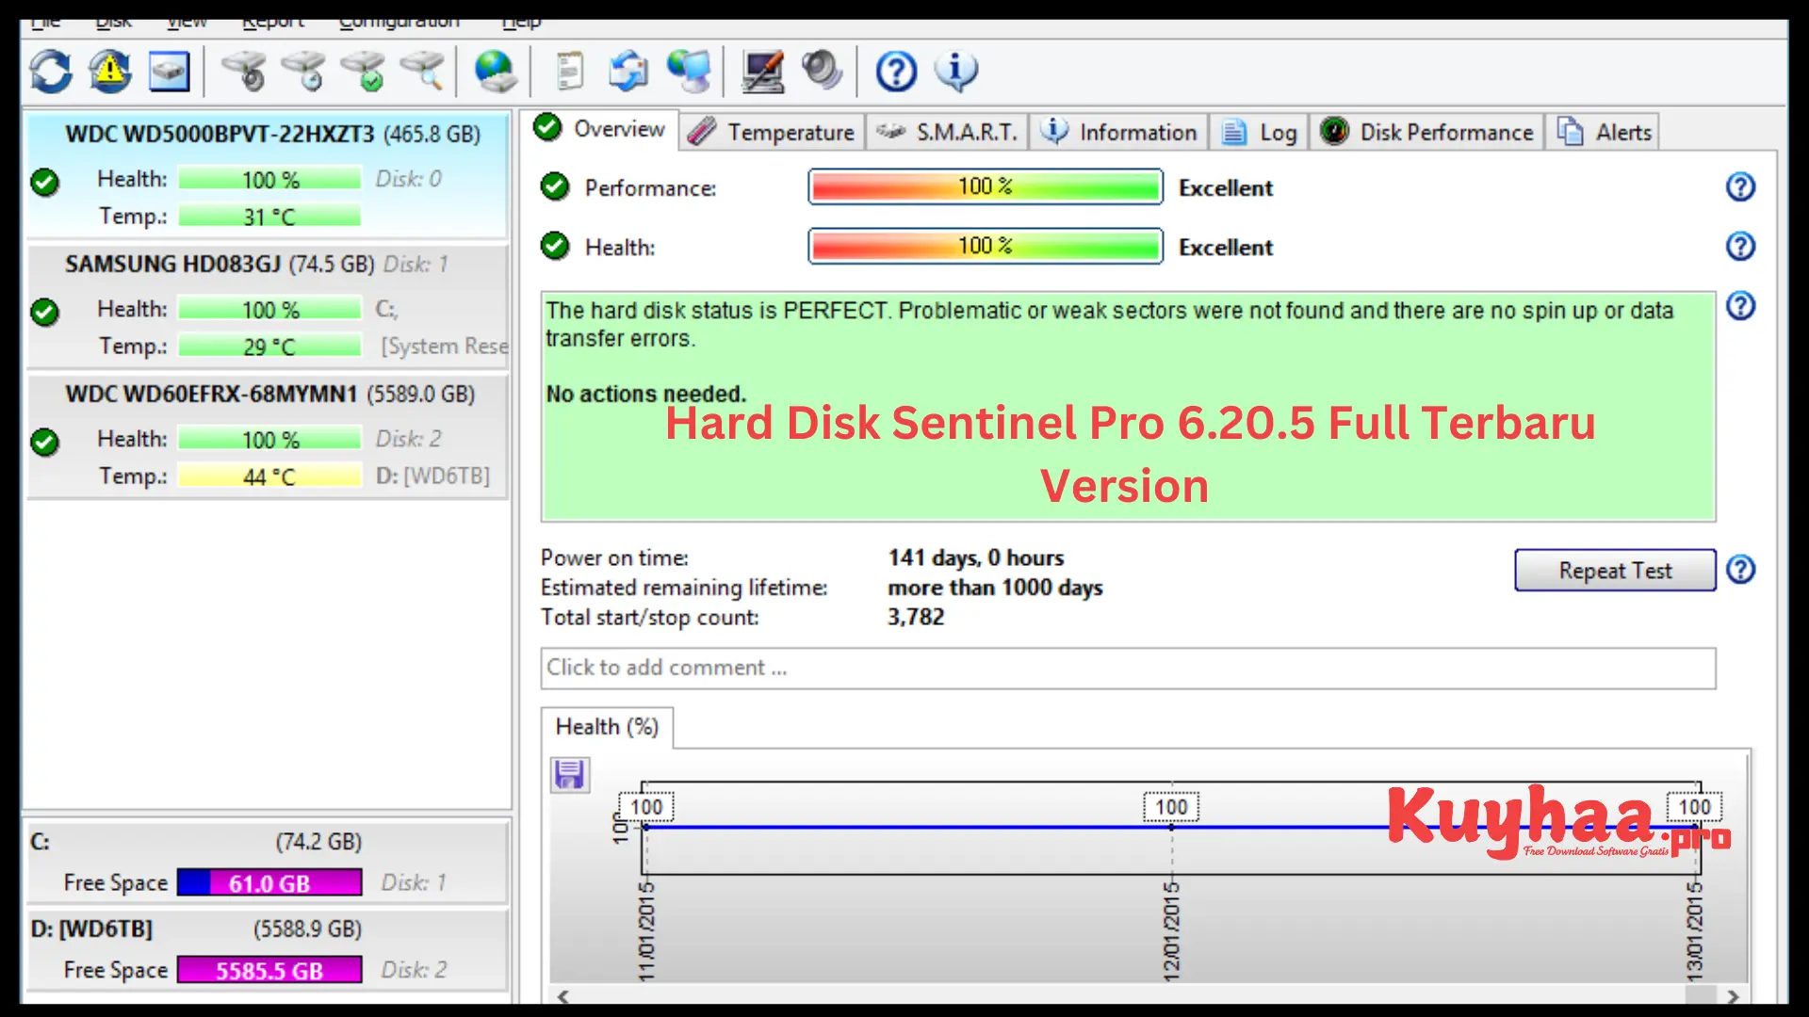The height and width of the screenshot is (1017, 1809).
Task: Click the Repeat Test button
Action: coord(1615,571)
